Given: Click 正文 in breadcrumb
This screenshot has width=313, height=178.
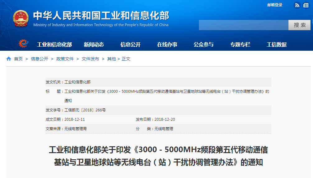Looking at the screenshot, I should [x=126, y=59].
